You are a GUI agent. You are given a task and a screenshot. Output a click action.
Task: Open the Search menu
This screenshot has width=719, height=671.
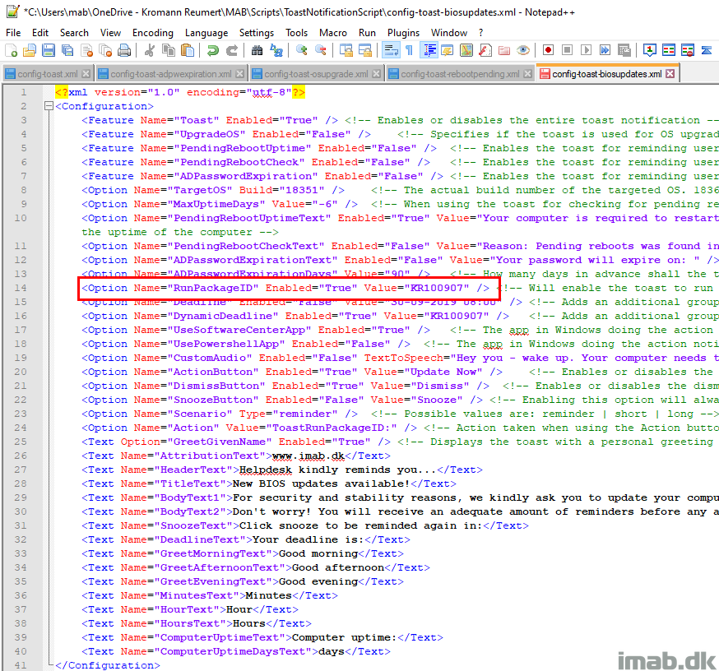(x=74, y=33)
